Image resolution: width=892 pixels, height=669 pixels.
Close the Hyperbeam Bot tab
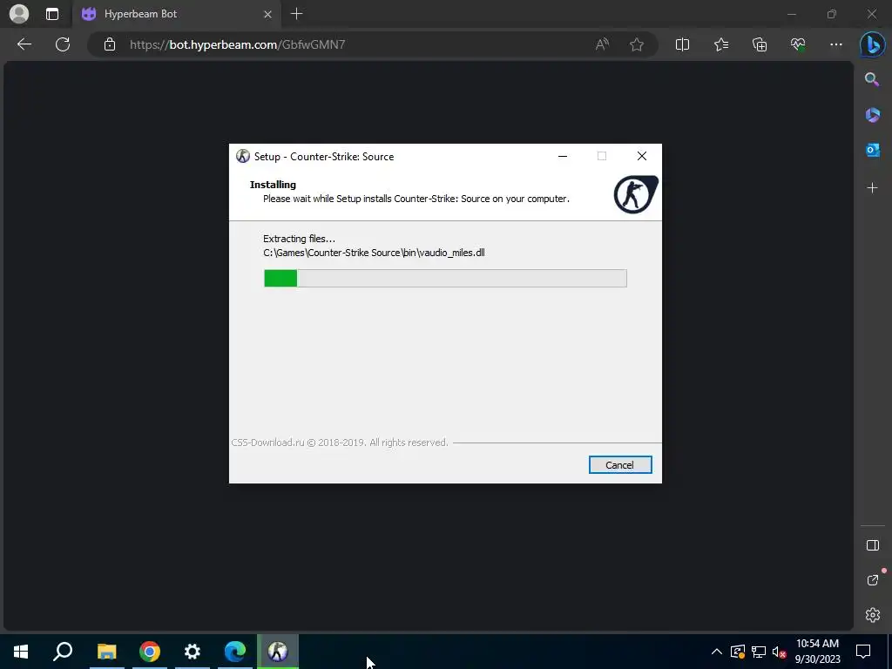coord(267,14)
